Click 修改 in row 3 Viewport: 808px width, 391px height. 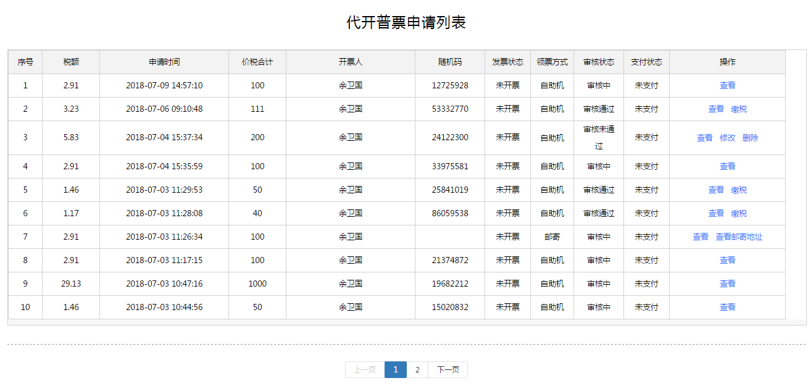727,138
